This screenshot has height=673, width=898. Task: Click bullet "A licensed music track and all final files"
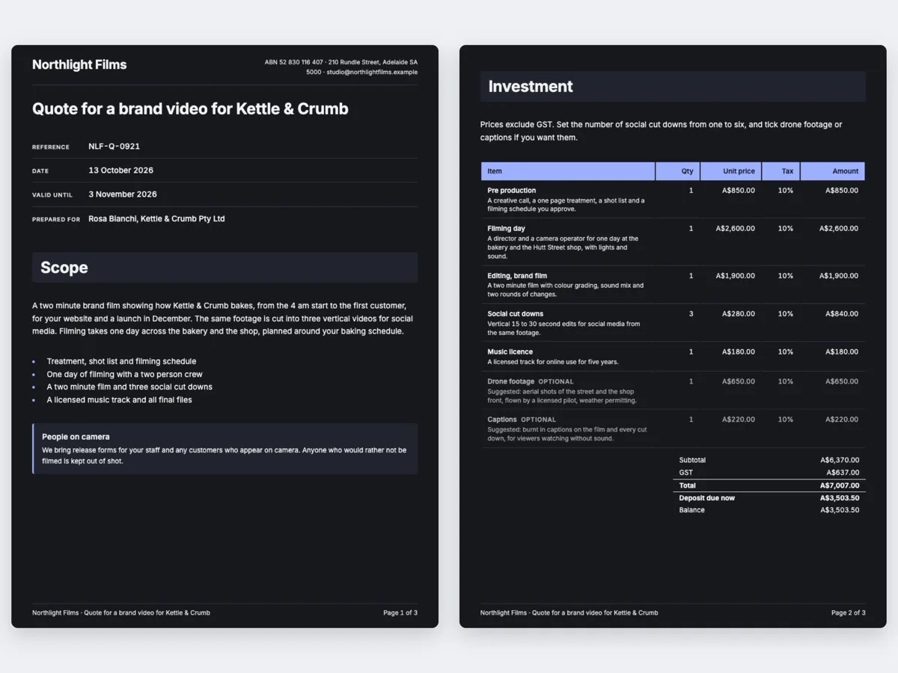119,399
